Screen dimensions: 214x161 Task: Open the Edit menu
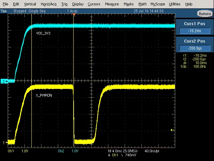pyautogui.click(x=16, y=4)
